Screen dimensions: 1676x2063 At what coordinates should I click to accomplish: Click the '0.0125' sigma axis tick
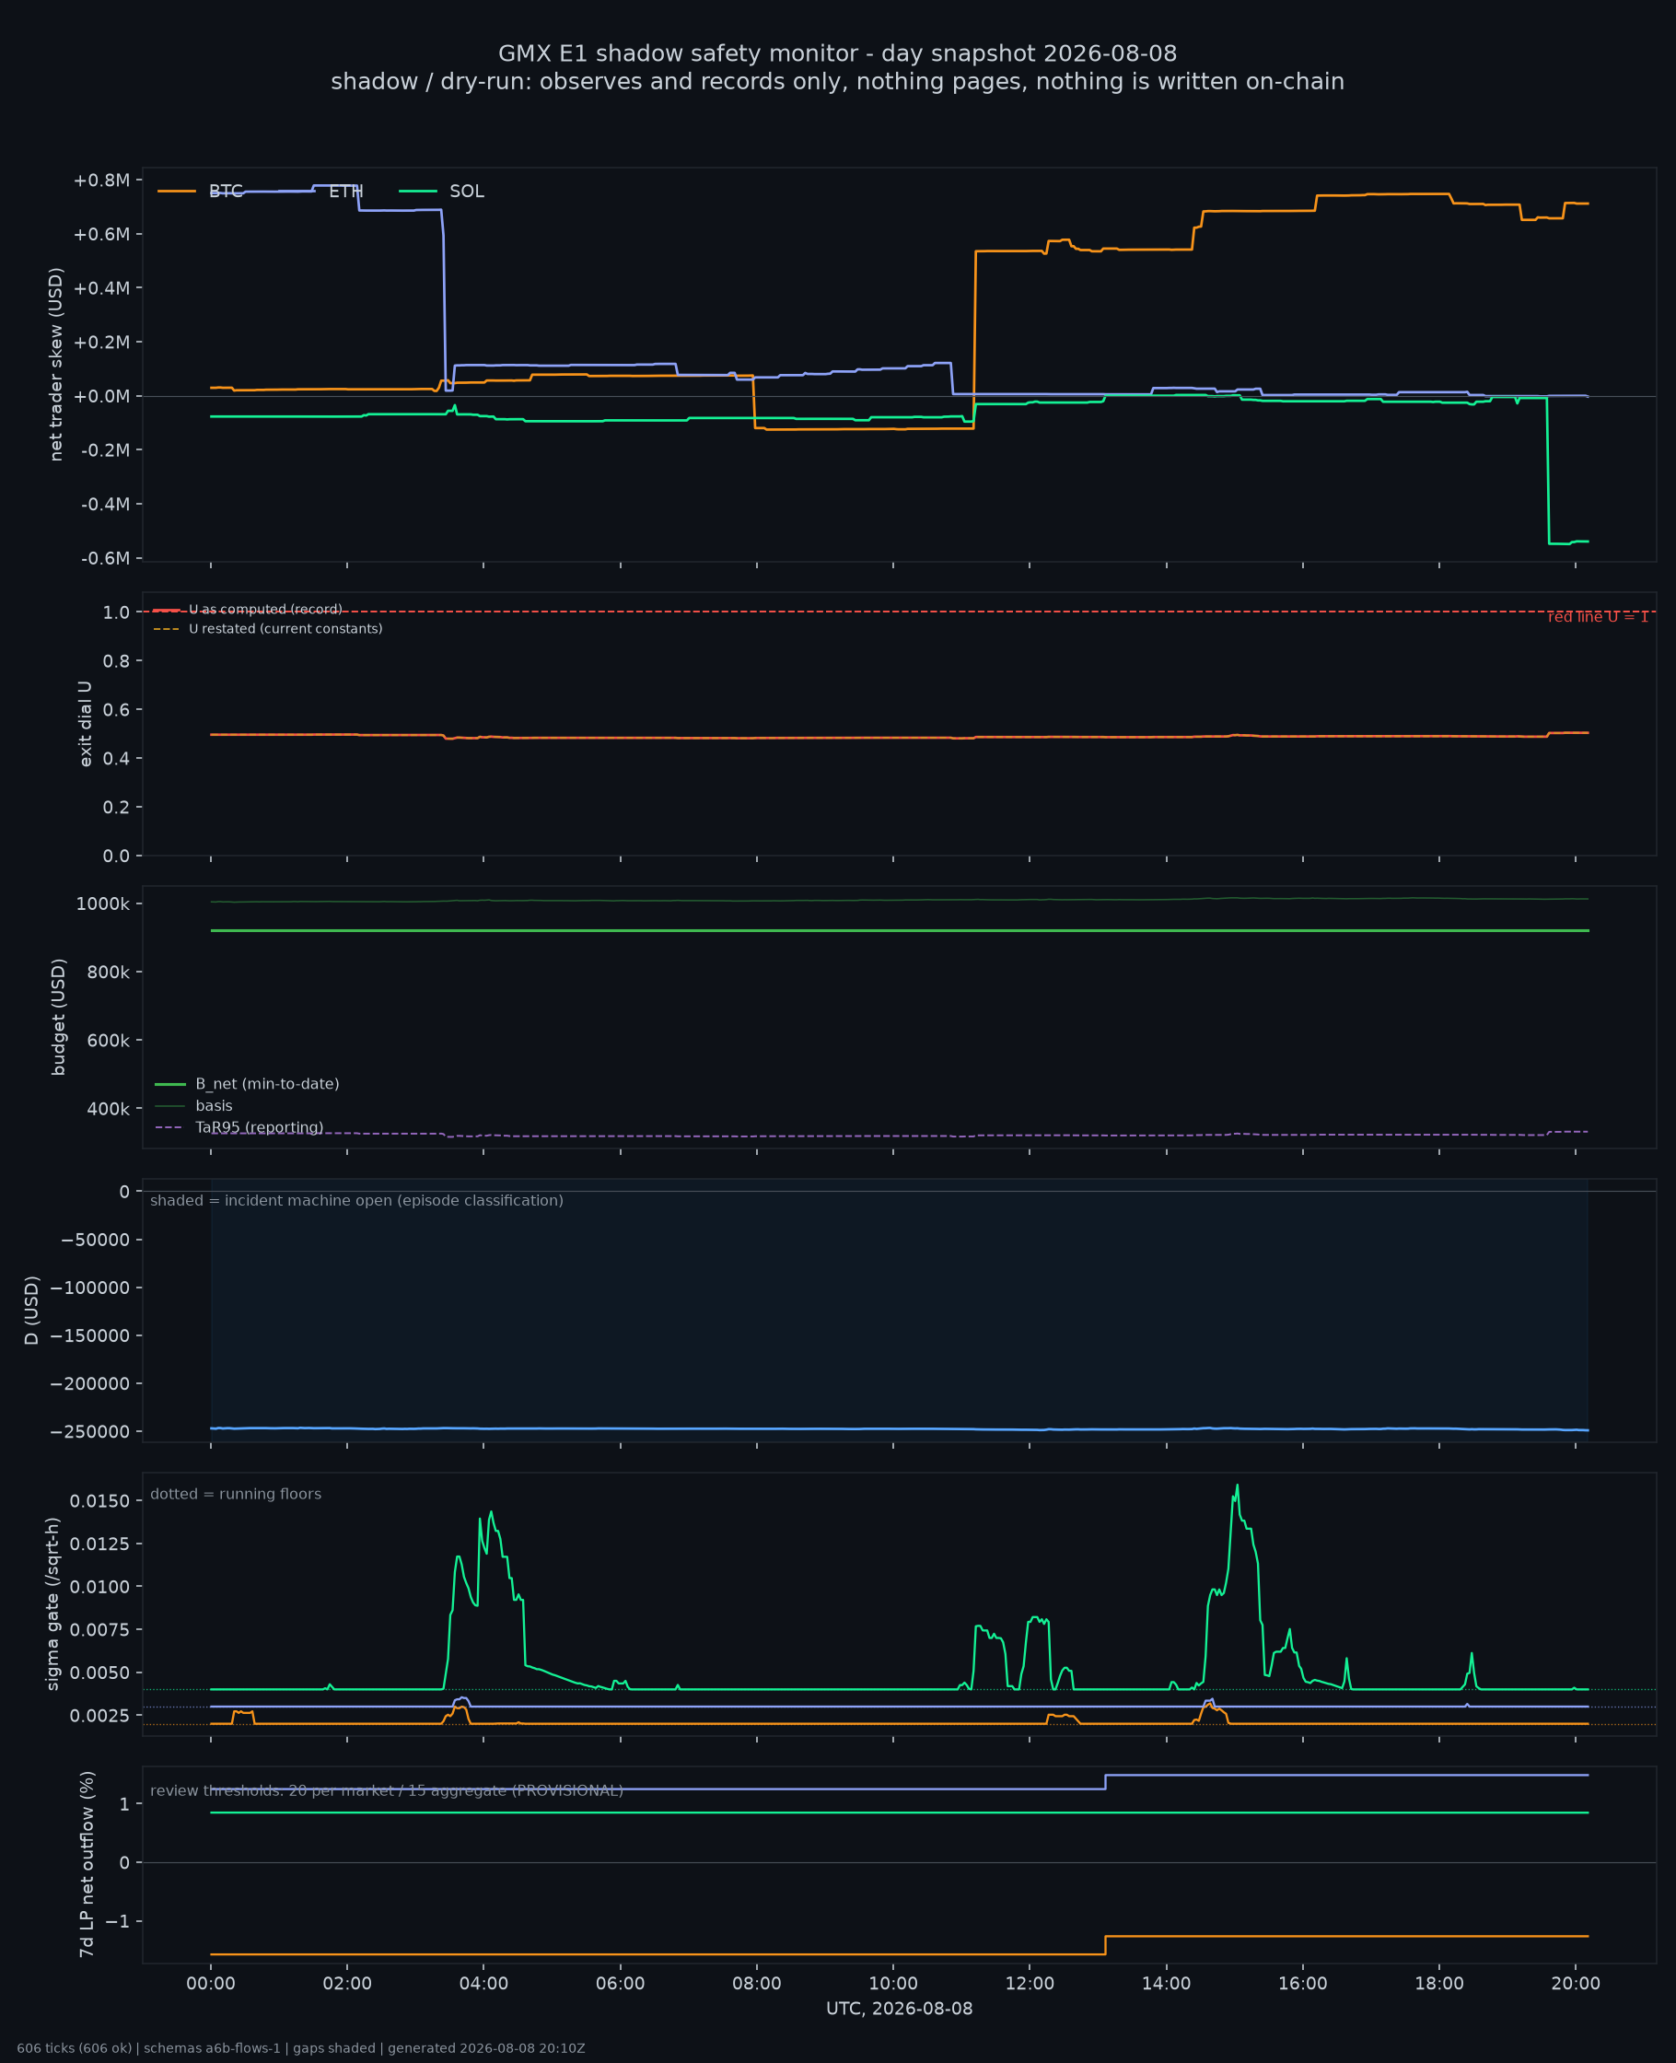tap(99, 1544)
